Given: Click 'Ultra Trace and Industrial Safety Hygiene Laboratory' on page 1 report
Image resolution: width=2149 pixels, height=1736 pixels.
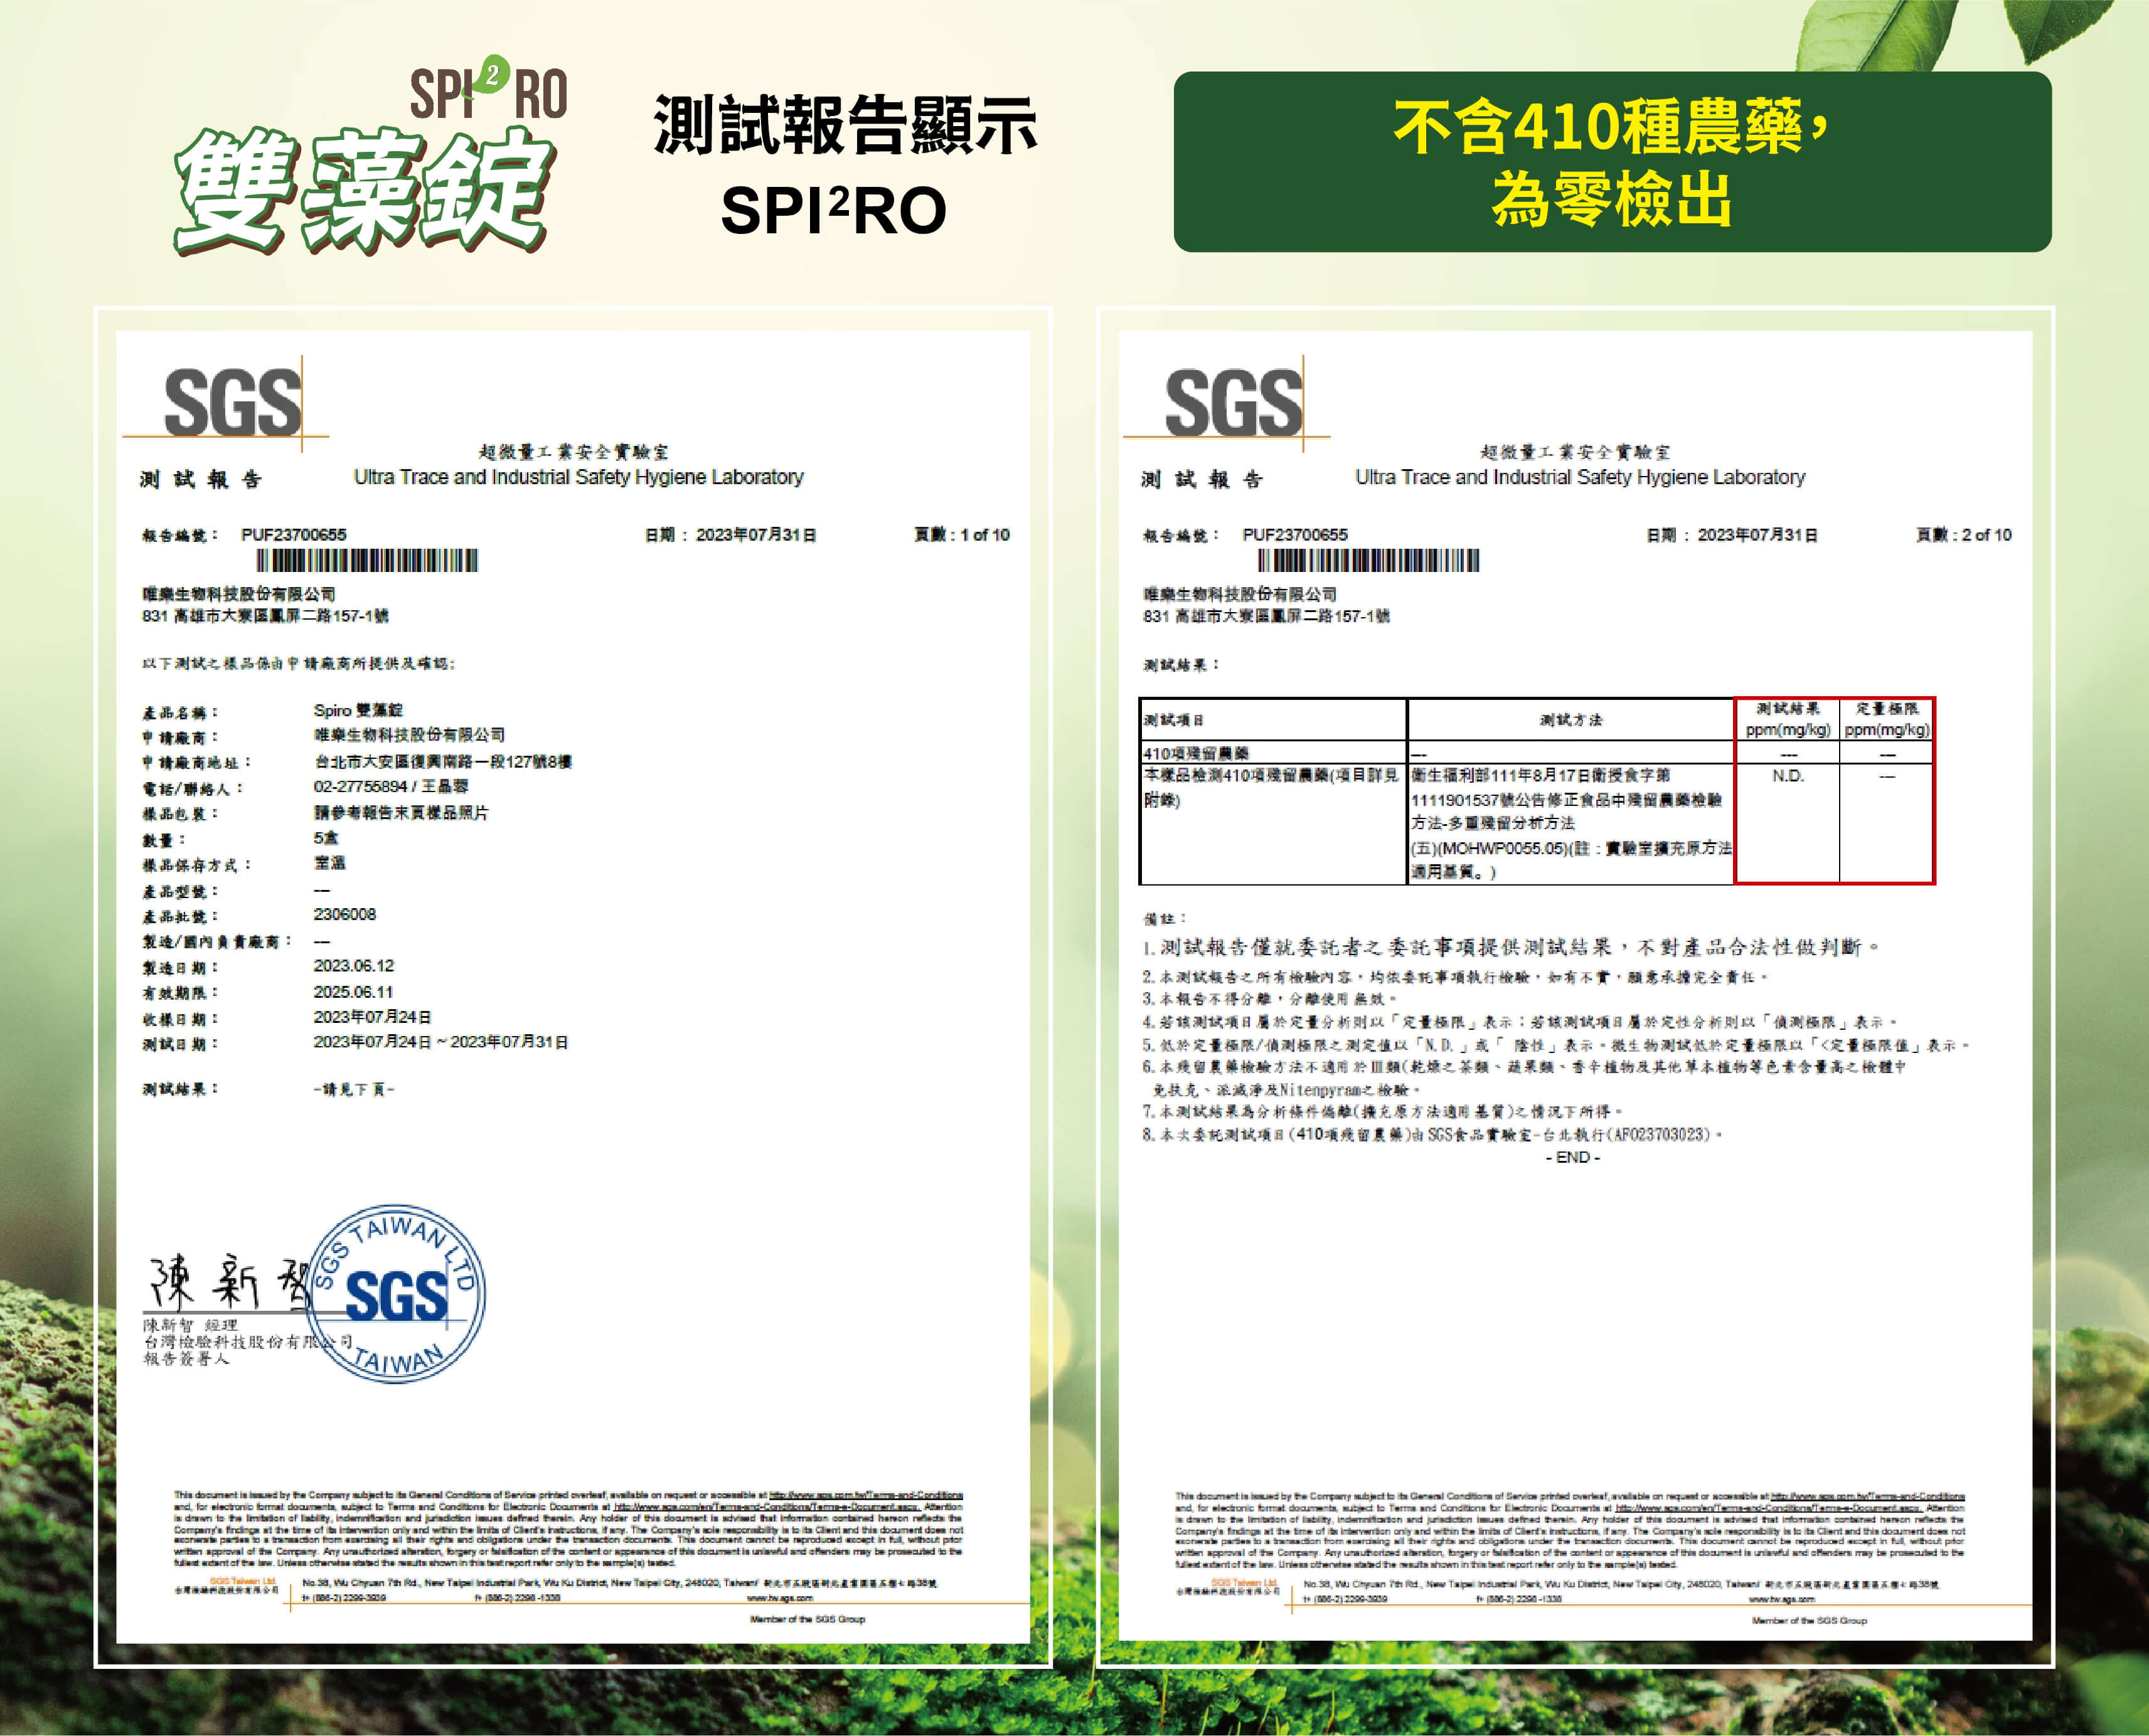Looking at the screenshot, I should 579,477.
